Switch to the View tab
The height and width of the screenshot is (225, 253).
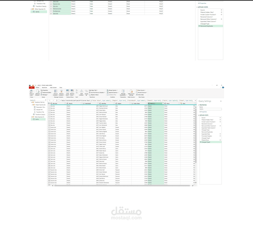(61, 88)
